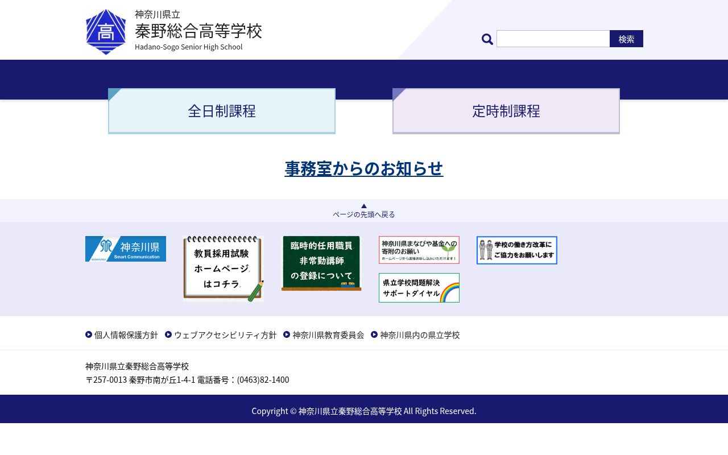Open the 全日制課程 section
The height and width of the screenshot is (455, 728).
(222, 111)
